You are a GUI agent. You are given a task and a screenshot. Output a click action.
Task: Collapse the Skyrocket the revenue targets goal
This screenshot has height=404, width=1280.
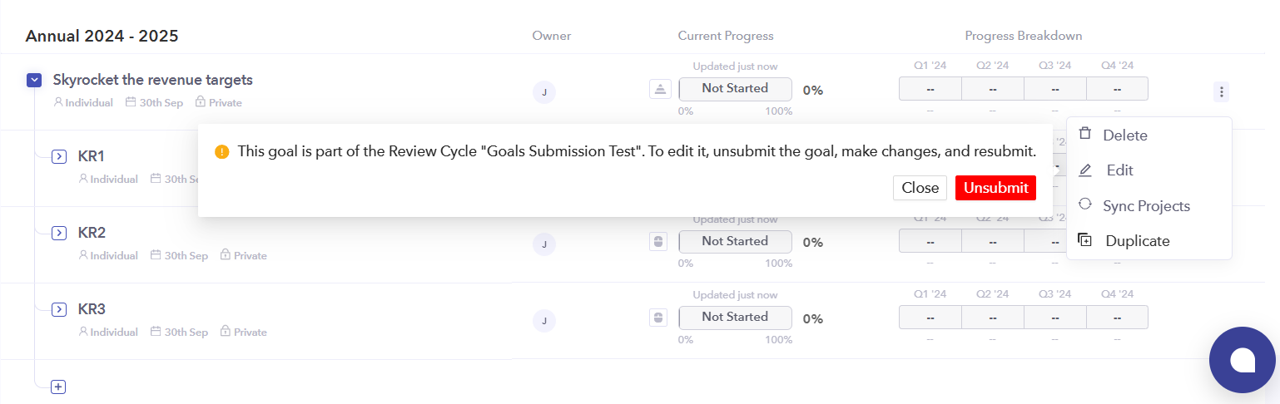[34, 80]
